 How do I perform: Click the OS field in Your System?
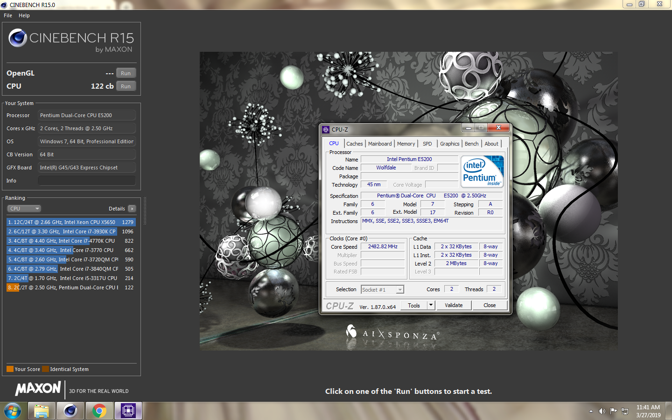coord(87,141)
